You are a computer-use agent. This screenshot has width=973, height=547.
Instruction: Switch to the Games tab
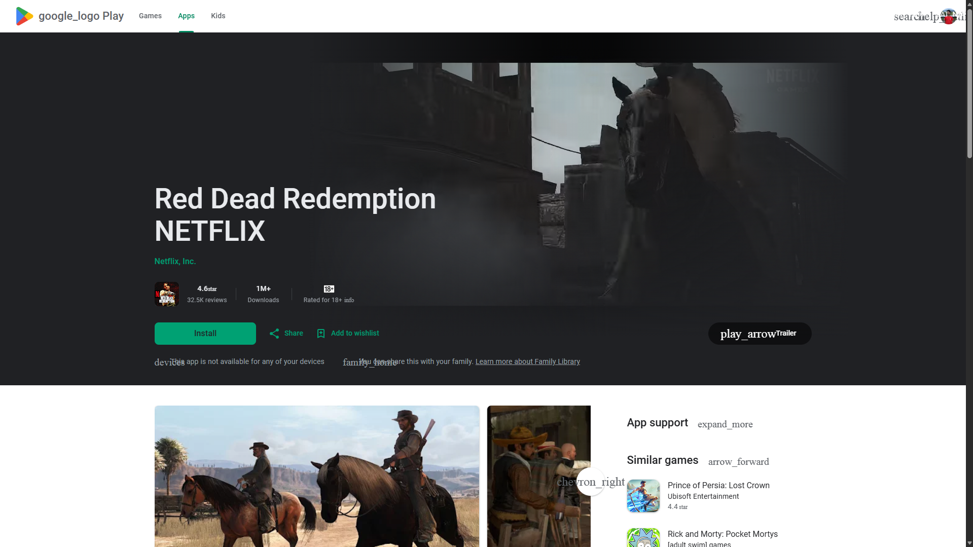pos(150,16)
